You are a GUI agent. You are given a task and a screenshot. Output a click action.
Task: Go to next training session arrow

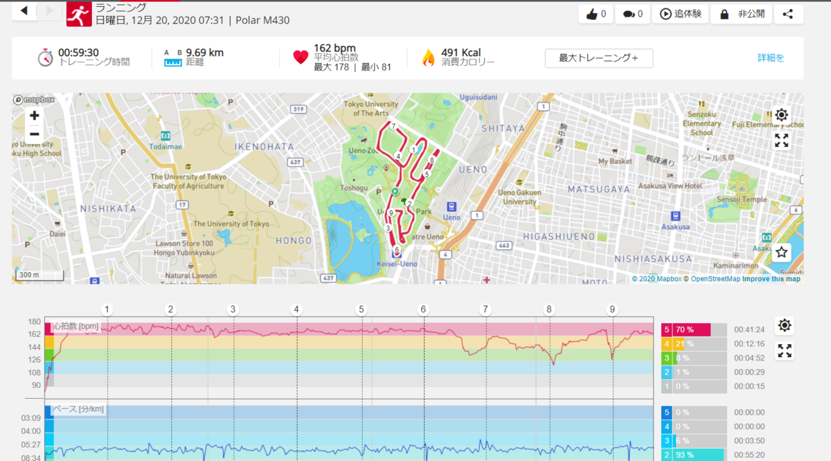[x=50, y=10]
